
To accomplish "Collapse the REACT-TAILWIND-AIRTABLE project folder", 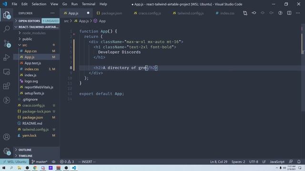I will tap(37, 27).
